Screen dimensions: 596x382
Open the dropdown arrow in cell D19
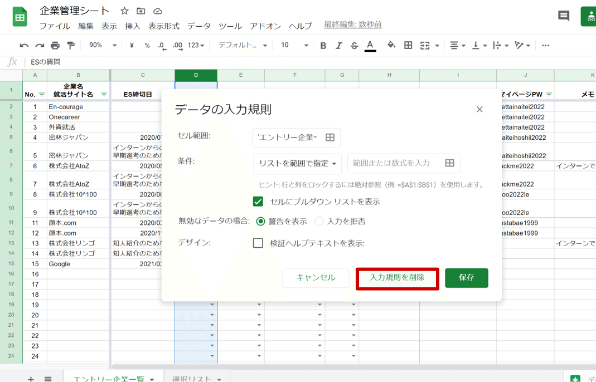(212, 305)
